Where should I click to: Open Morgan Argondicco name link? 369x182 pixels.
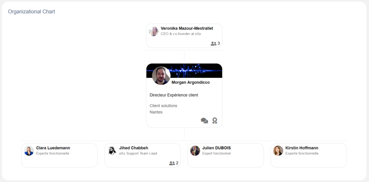191,82
